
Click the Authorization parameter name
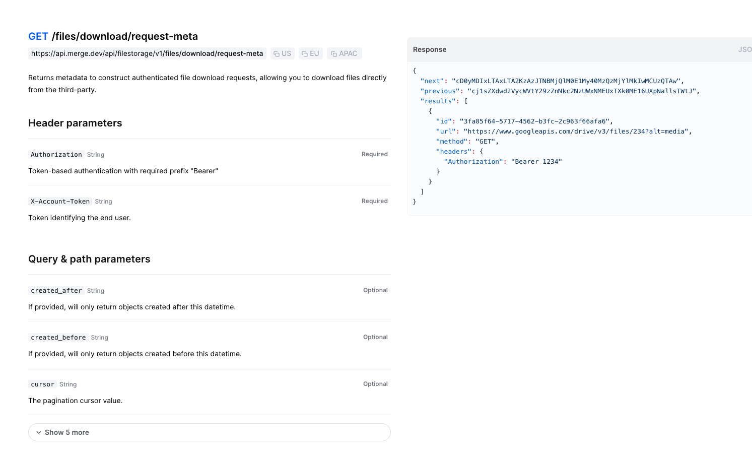coord(56,155)
